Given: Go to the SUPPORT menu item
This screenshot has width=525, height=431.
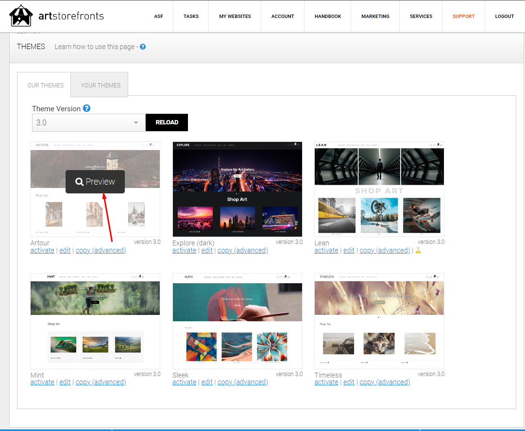Looking at the screenshot, I should [463, 16].
